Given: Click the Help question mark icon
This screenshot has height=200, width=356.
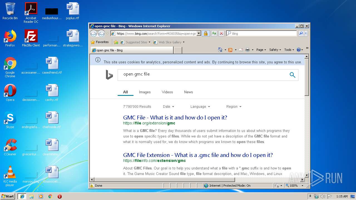Looking at the screenshot, I should pos(299,50).
